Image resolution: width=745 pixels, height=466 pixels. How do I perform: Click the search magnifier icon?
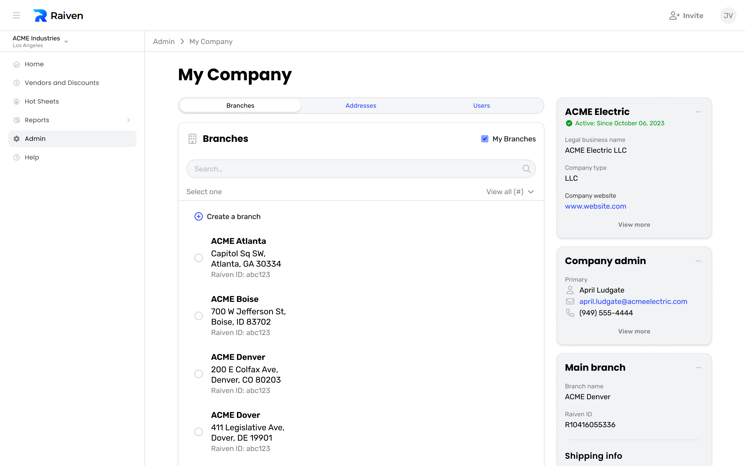point(526,169)
